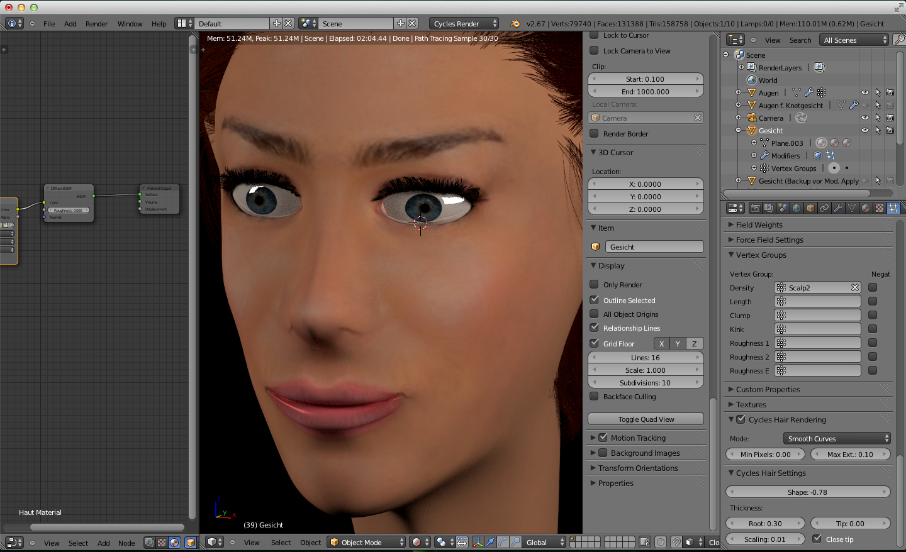The height and width of the screenshot is (552, 906).
Task: Click the outliner search magnifier icon
Action: coord(899,40)
